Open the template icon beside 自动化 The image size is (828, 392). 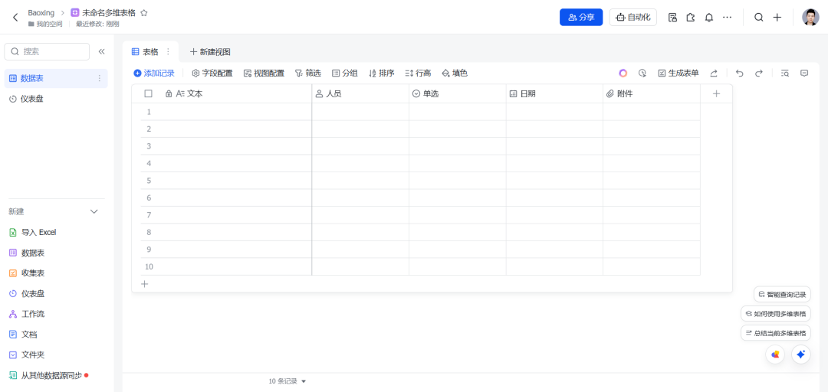point(673,18)
